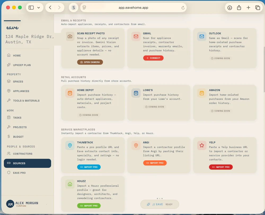
Task: Click the Open Camera button
Action: tap(90, 62)
